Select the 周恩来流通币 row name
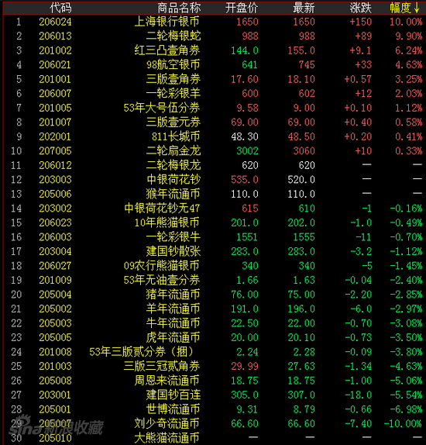Screen dimensions: 426x445 (167, 381)
